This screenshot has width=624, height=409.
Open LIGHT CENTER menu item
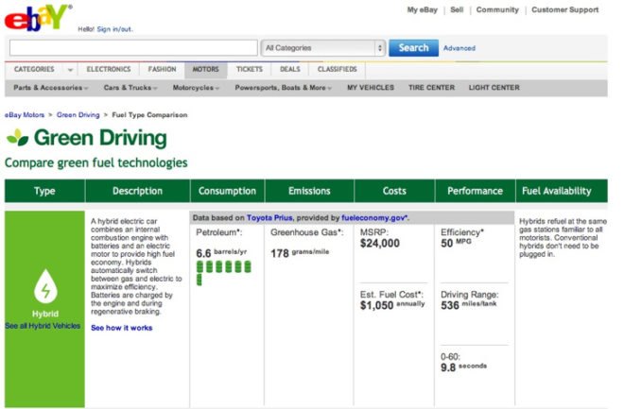pyautogui.click(x=494, y=88)
